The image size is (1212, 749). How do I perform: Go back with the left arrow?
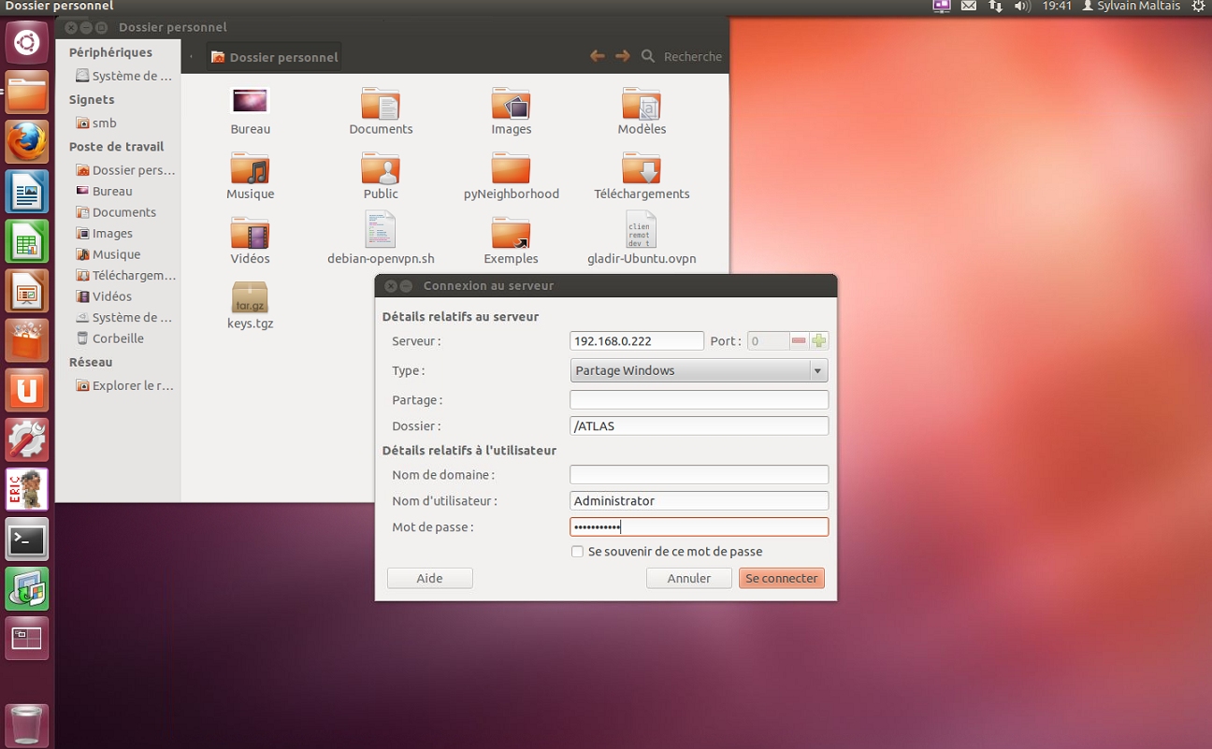click(x=597, y=57)
